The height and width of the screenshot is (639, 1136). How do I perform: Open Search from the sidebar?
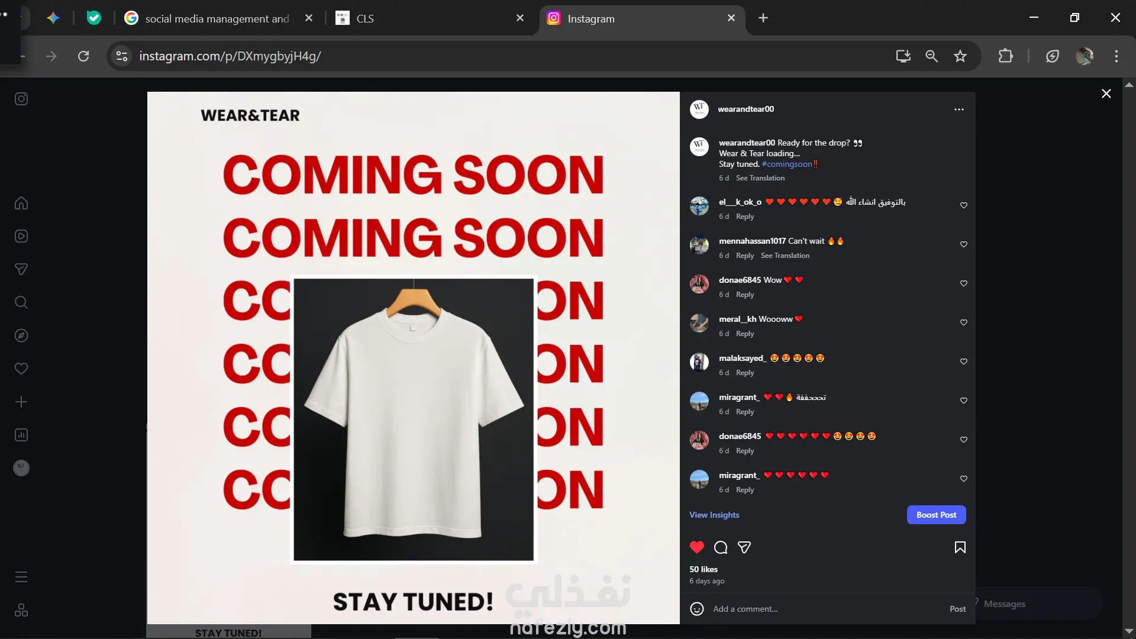(x=21, y=302)
